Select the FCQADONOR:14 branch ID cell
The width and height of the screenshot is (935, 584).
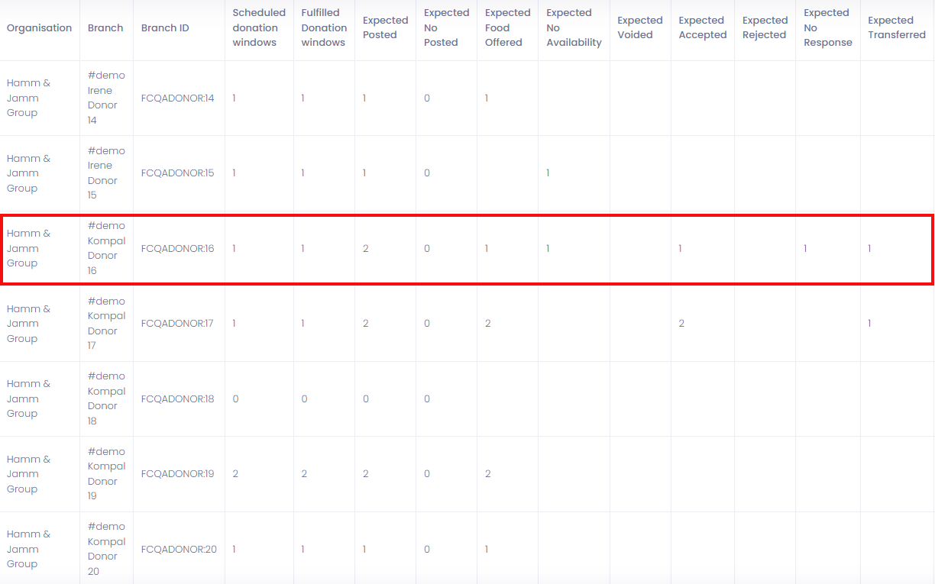[178, 98]
